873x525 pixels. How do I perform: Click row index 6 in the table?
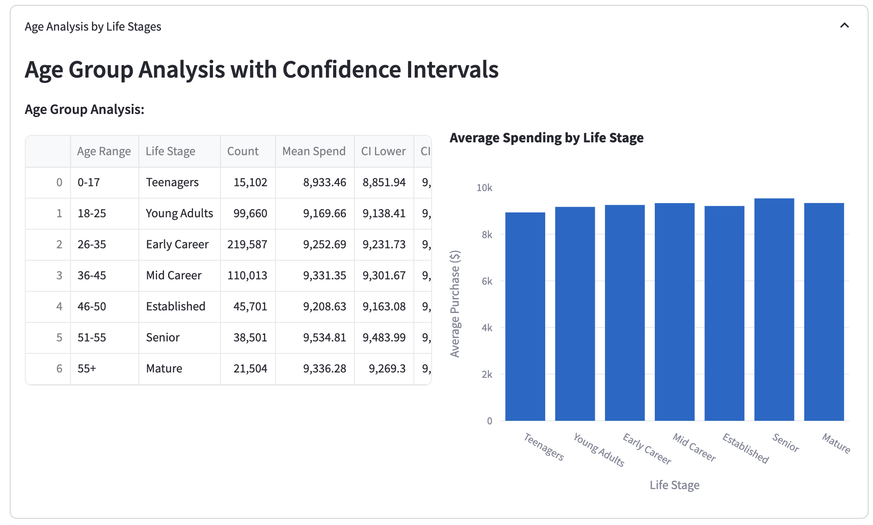click(59, 368)
